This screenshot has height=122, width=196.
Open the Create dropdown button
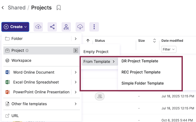15,27
